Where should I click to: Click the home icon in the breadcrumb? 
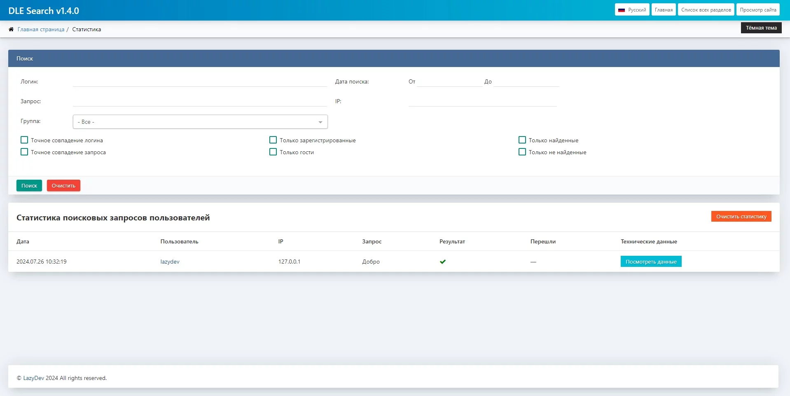(11, 29)
